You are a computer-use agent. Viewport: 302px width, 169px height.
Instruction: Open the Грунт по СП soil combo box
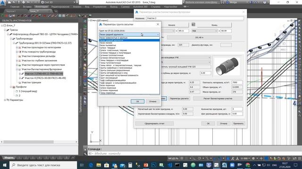tap(129, 34)
